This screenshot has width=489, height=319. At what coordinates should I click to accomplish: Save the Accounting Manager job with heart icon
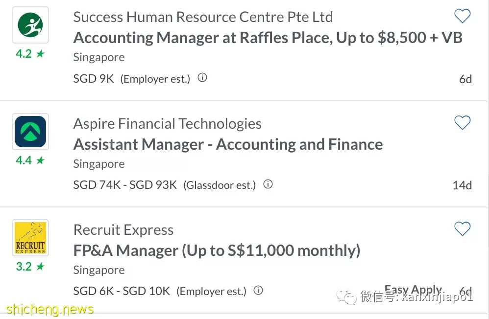[462, 16]
